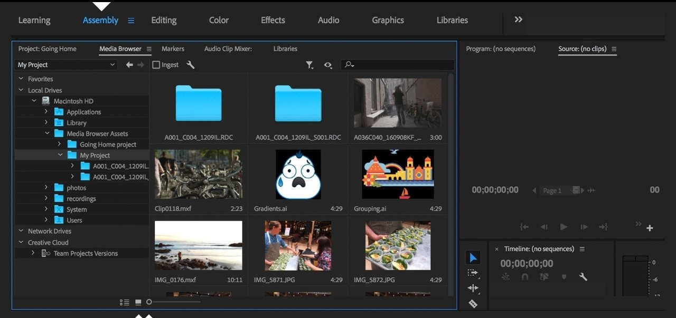
Task: Open the file types filter dropdown
Action: pyautogui.click(x=309, y=65)
